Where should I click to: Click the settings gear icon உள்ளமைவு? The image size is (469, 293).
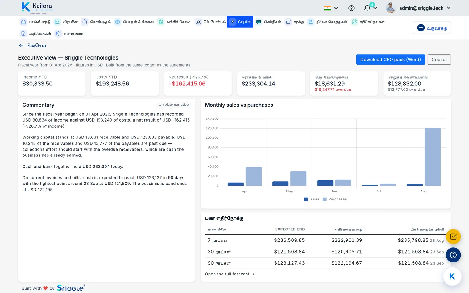tap(58, 34)
